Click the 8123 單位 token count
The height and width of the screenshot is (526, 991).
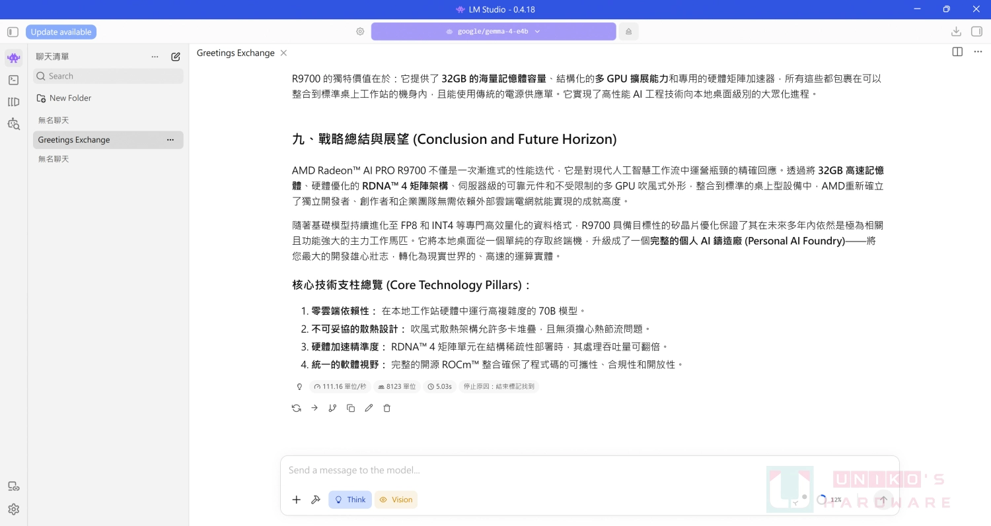point(397,387)
